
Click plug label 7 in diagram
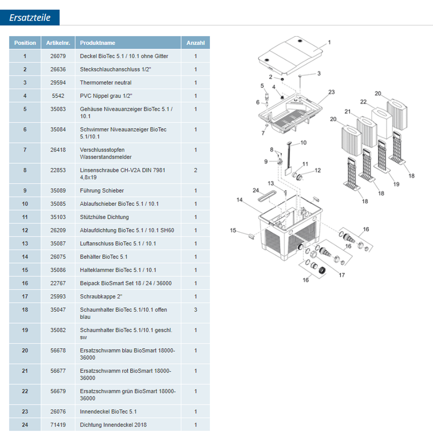tap(263, 133)
